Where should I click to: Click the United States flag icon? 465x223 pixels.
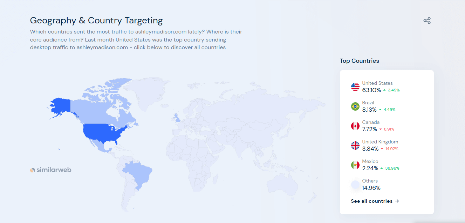(355, 87)
